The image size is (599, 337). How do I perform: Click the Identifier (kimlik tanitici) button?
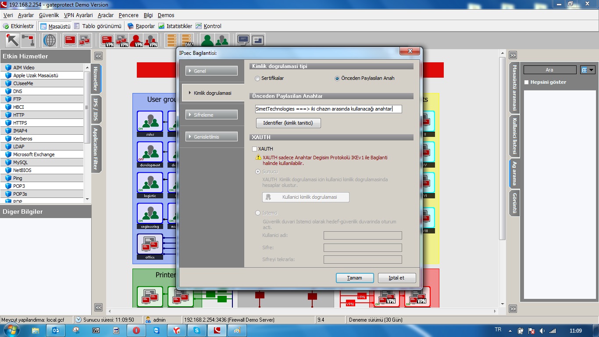[x=288, y=123]
